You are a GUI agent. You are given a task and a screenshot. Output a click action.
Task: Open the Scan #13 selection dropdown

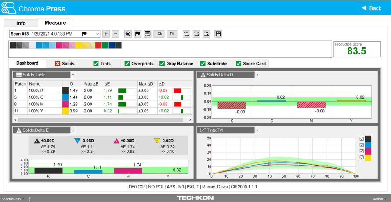tap(97, 34)
